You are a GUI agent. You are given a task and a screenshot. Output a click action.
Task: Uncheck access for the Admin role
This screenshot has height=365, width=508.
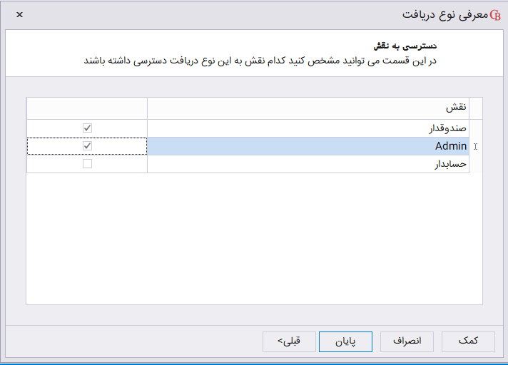tap(87, 146)
